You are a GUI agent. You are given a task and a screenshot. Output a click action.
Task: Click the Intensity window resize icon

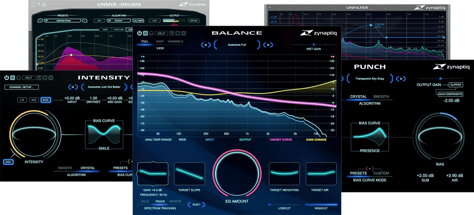45,78
